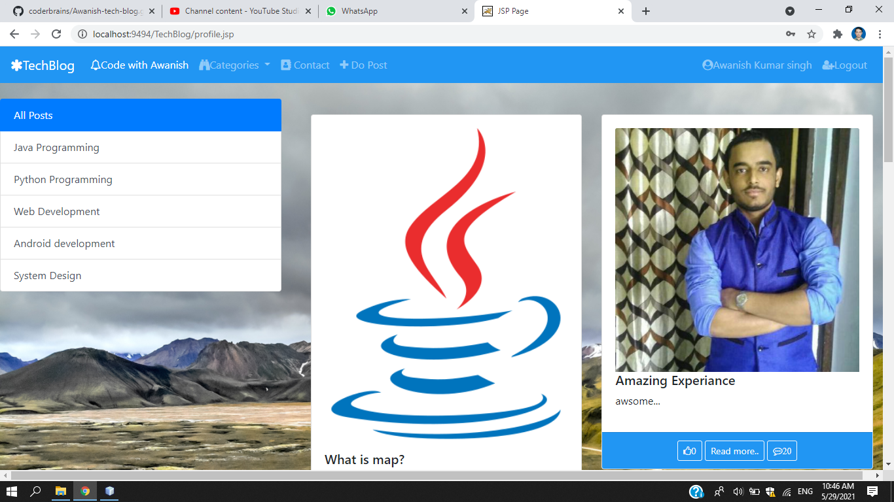This screenshot has height=502, width=894.
Task: Open the Contact nav link
Action: (305, 65)
